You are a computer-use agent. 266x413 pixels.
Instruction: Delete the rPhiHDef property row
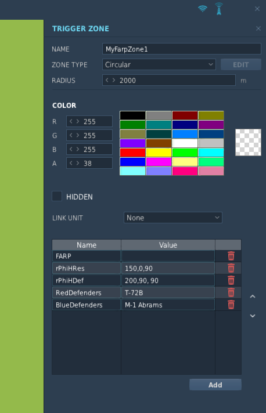click(231, 280)
